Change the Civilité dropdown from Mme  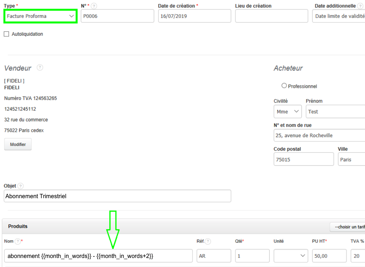(287, 111)
